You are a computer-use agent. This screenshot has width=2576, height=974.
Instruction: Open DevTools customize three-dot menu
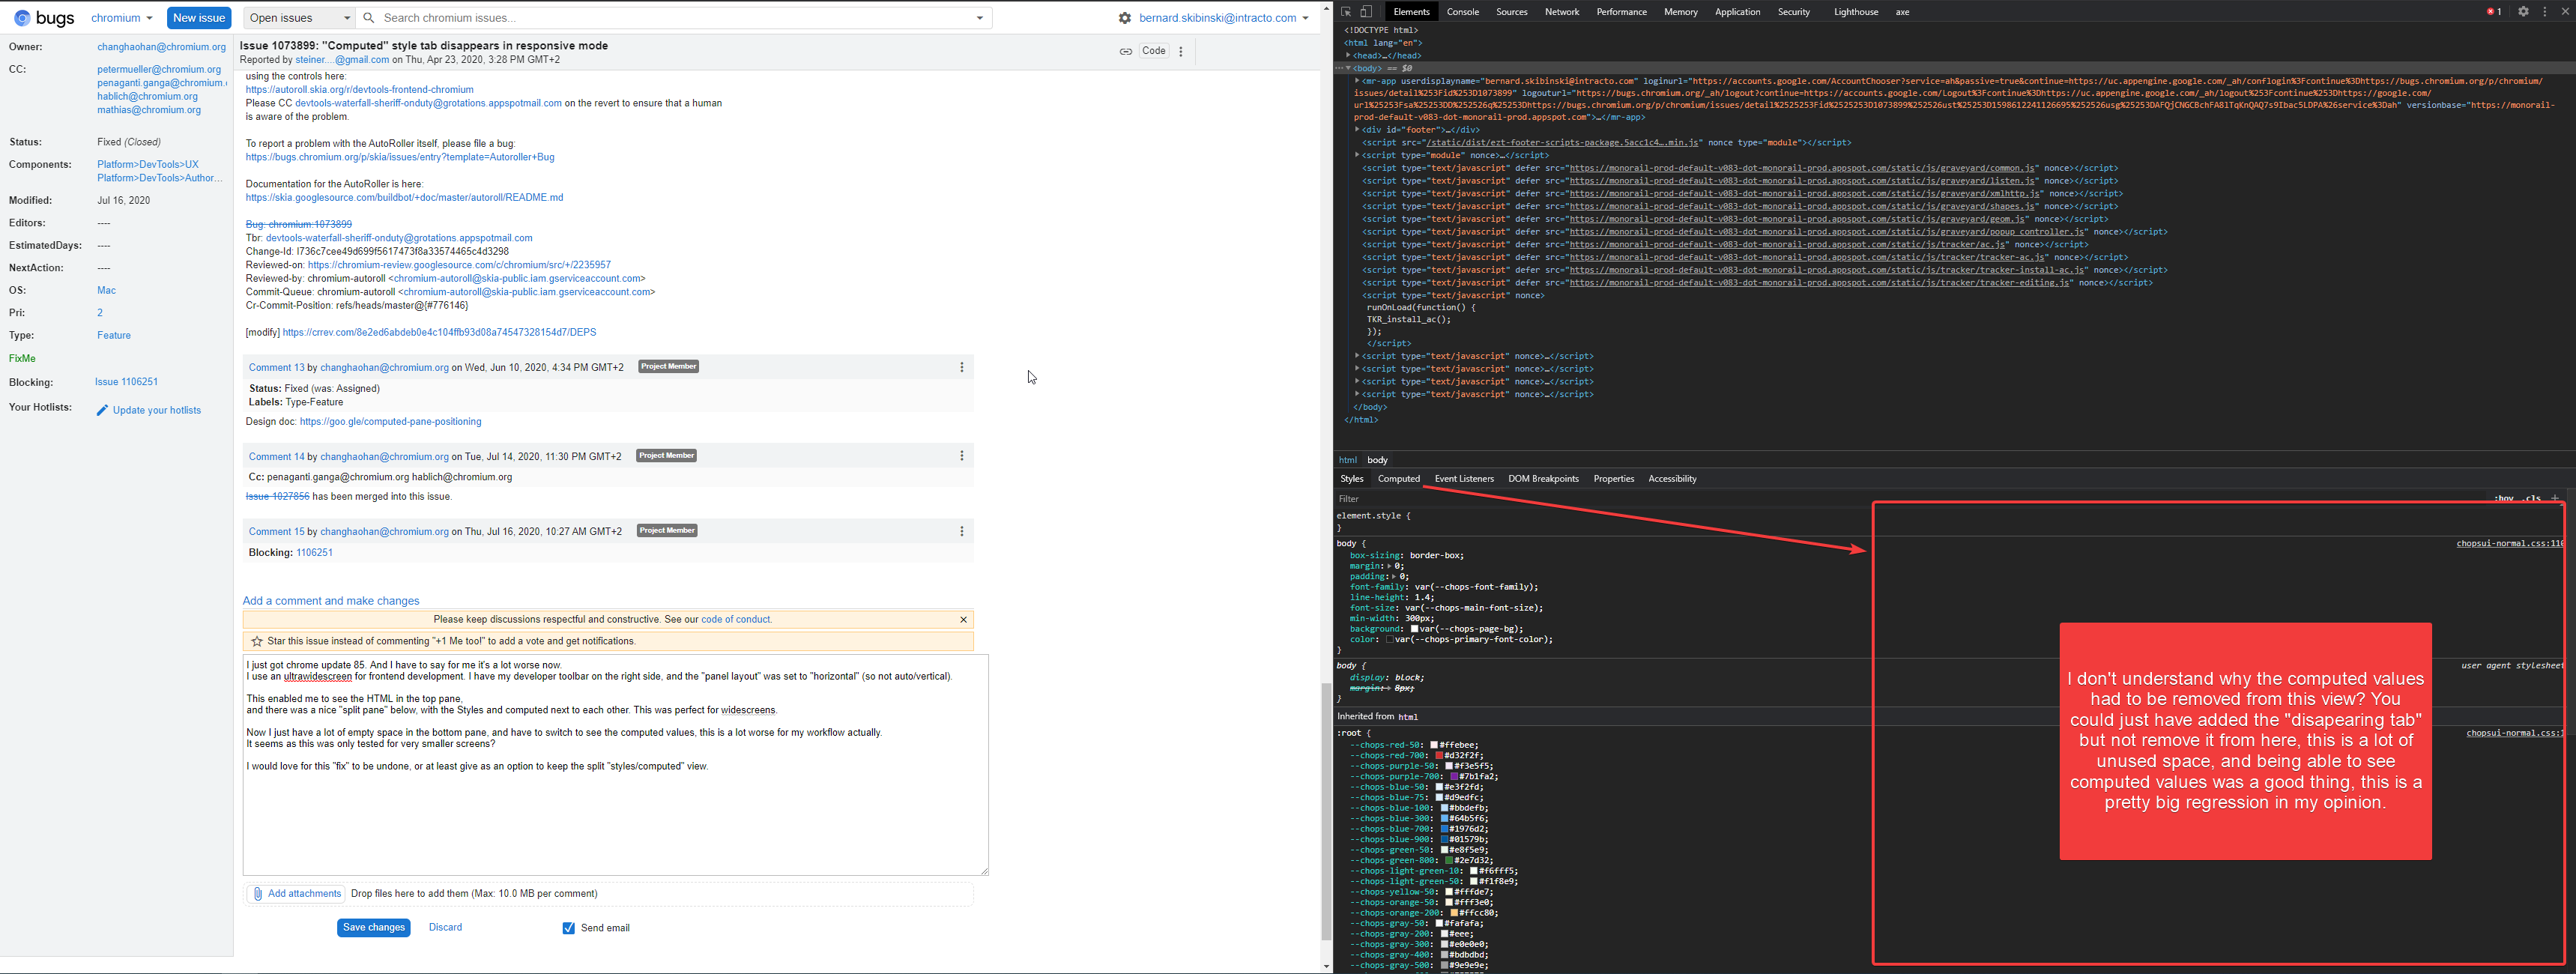click(x=2545, y=12)
